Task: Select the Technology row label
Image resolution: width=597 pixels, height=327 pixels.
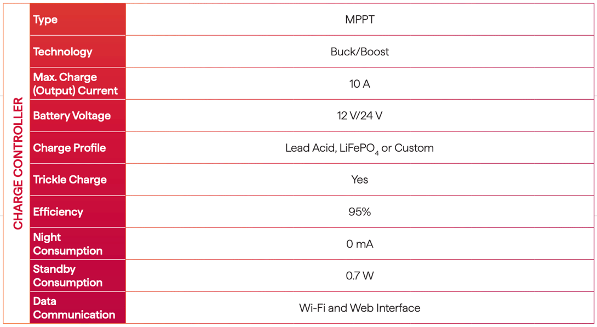Action: (62, 51)
